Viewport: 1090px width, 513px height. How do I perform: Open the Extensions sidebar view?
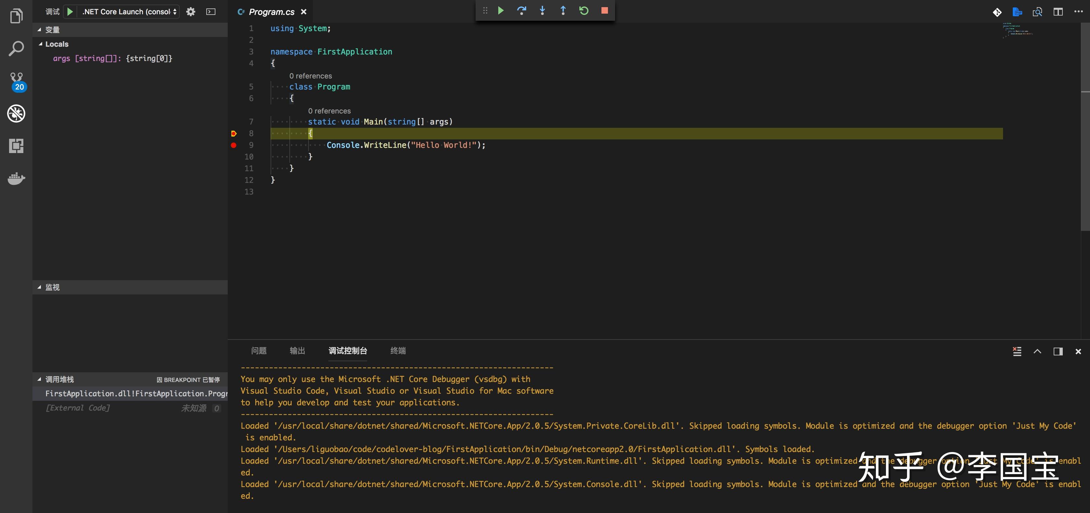pos(16,146)
